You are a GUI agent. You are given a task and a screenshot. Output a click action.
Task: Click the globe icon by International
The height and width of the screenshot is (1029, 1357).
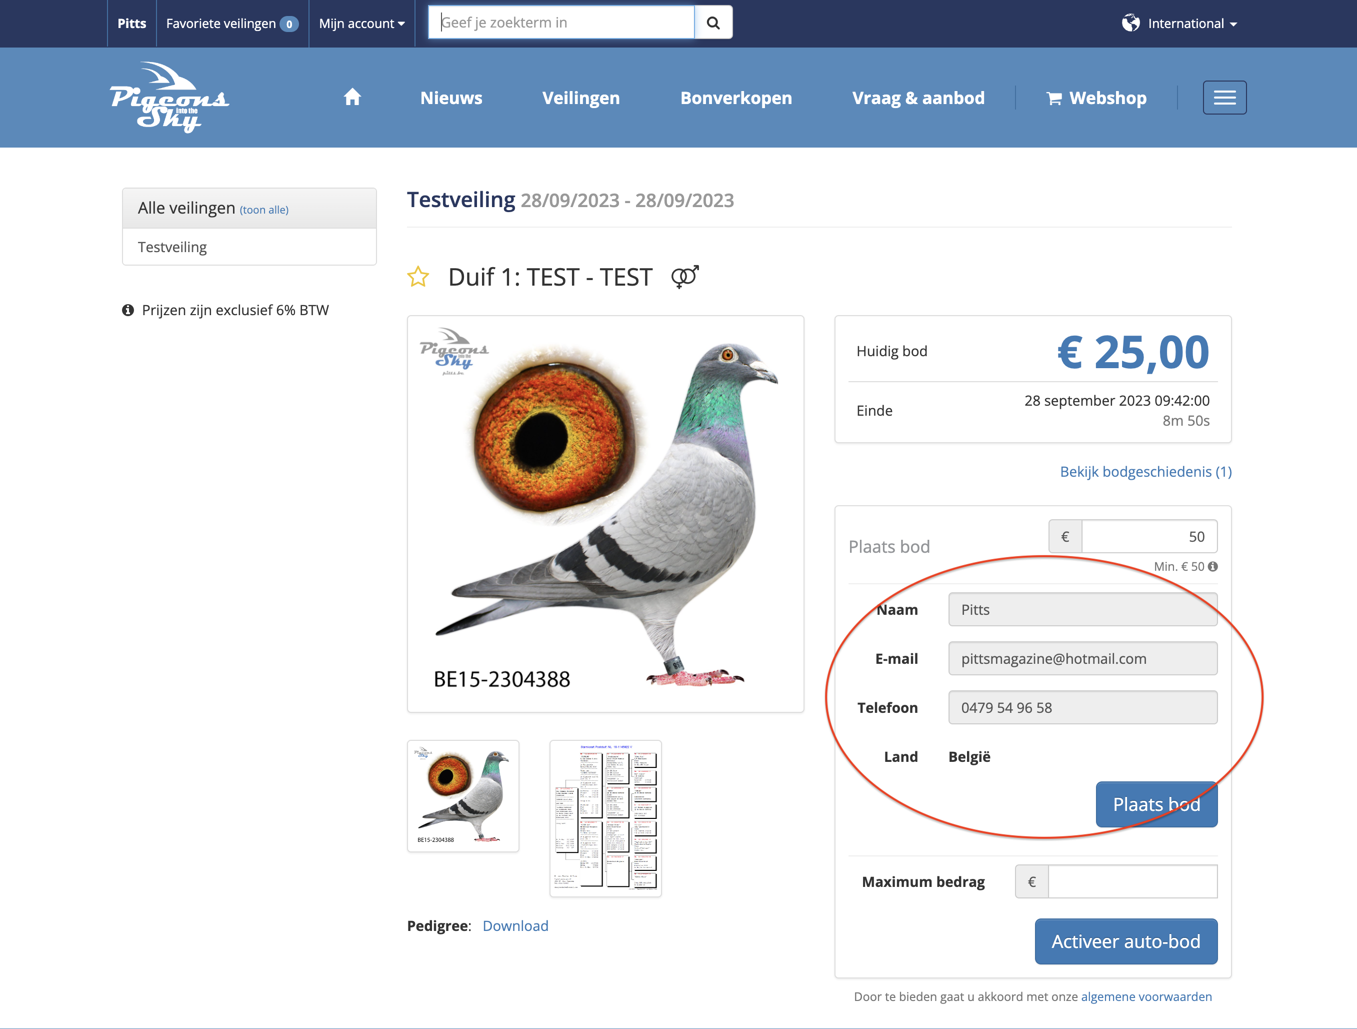pyautogui.click(x=1130, y=24)
